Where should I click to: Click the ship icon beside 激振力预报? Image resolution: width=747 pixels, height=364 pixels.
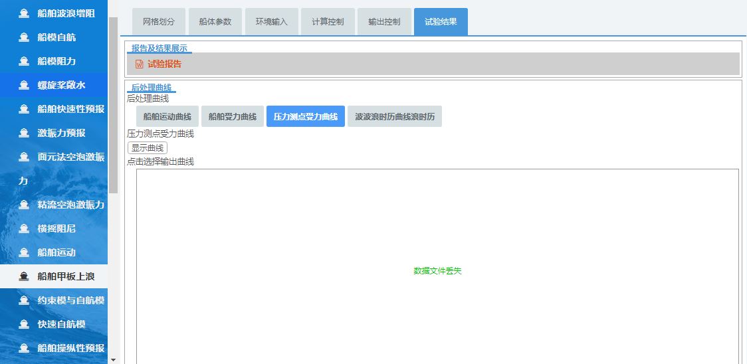click(24, 133)
